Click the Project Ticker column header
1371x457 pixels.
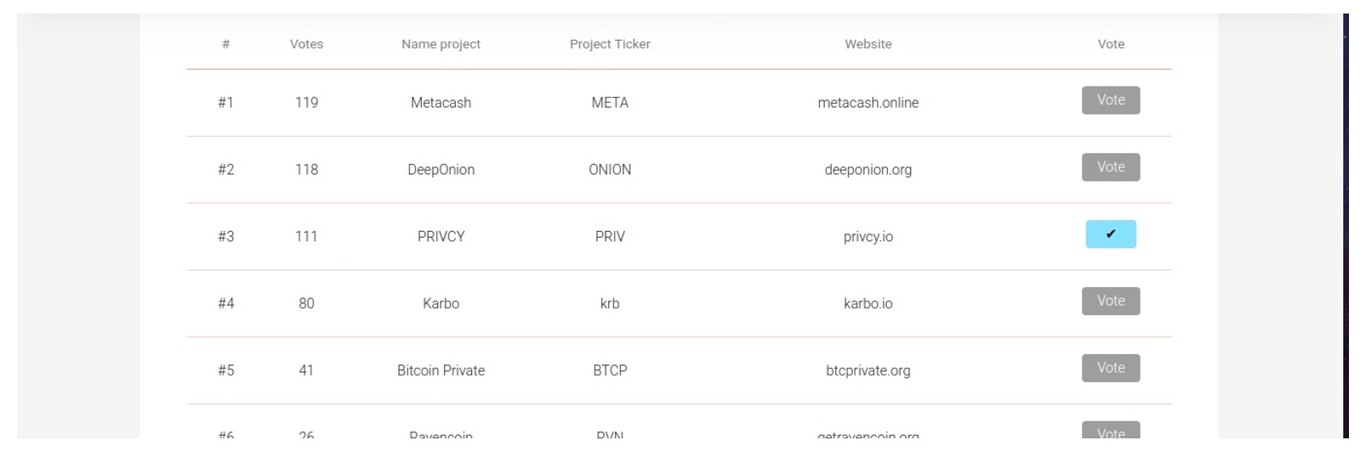click(610, 44)
